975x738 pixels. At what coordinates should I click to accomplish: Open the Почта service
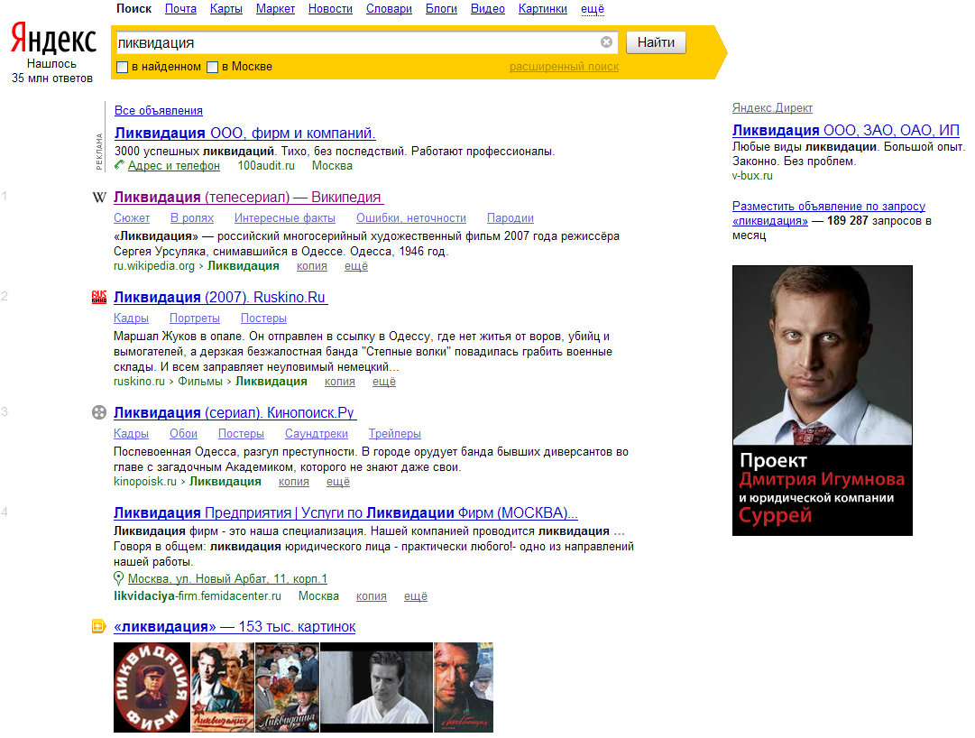(x=180, y=9)
